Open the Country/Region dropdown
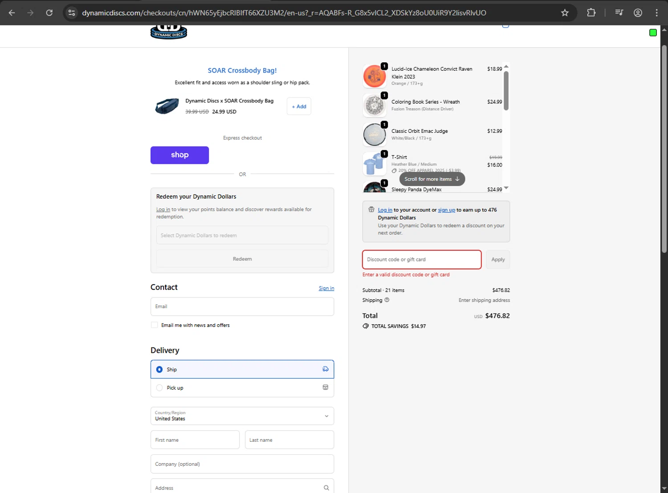 click(242, 416)
